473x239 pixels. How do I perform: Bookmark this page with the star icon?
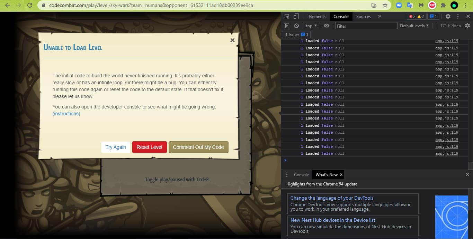click(x=385, y=5)
